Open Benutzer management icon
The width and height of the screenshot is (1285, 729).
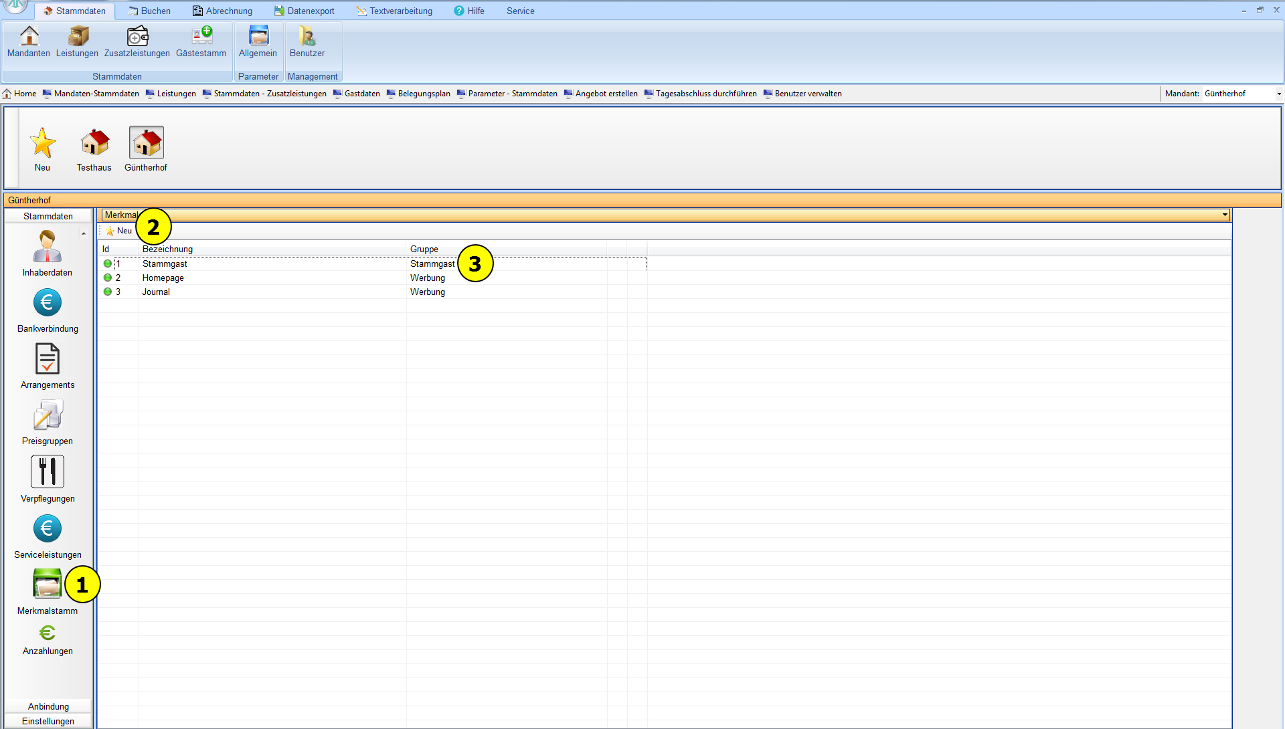[307, 37]
